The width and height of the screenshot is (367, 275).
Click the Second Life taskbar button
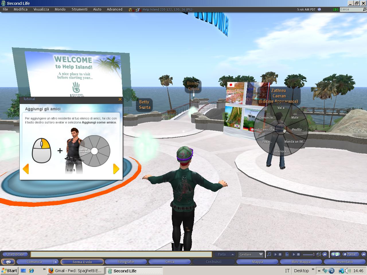(x=134, y=271)
